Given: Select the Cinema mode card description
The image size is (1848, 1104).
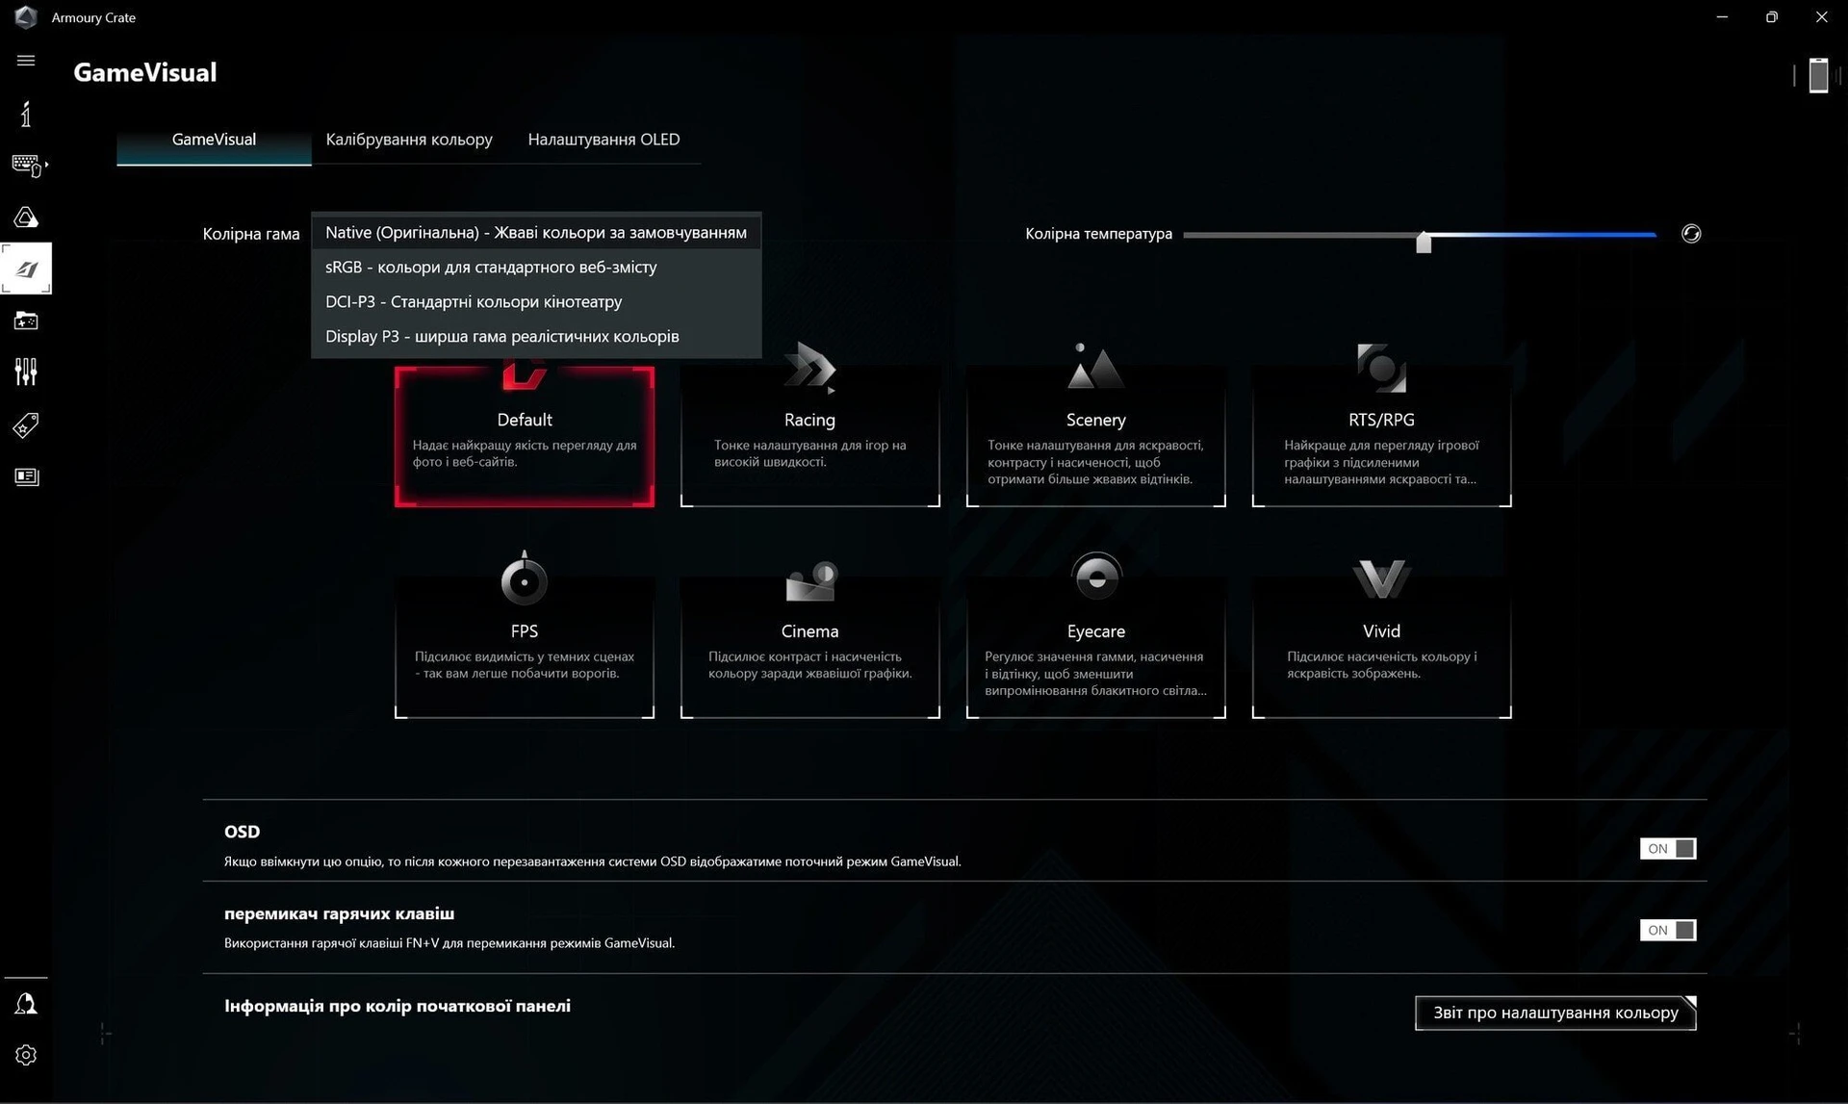Looking at the screenshot, I should (x=809, y=665).
